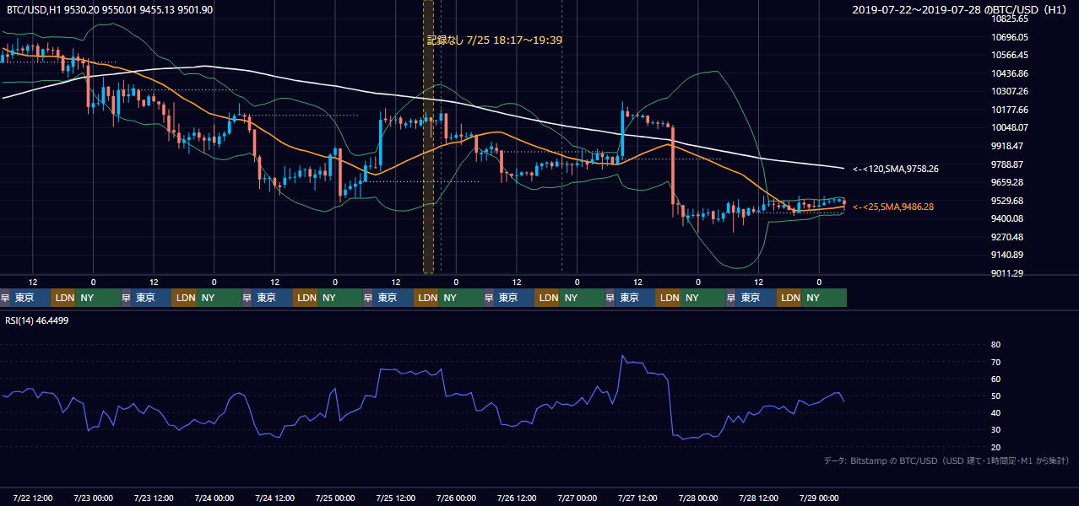Click the shaded no-record band on chart

428,137
